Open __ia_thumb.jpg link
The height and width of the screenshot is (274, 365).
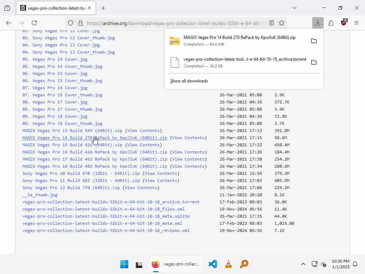coord(40,195)
